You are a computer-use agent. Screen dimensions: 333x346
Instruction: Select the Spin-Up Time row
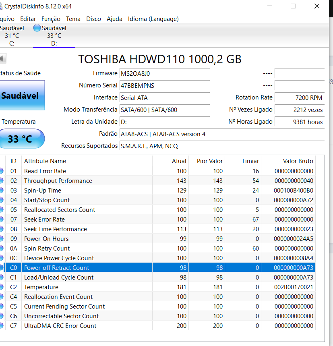point(158,191)
